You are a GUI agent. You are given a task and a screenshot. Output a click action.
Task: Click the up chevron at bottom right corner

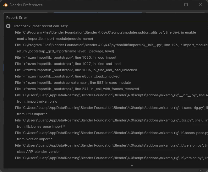coord(201,171)
